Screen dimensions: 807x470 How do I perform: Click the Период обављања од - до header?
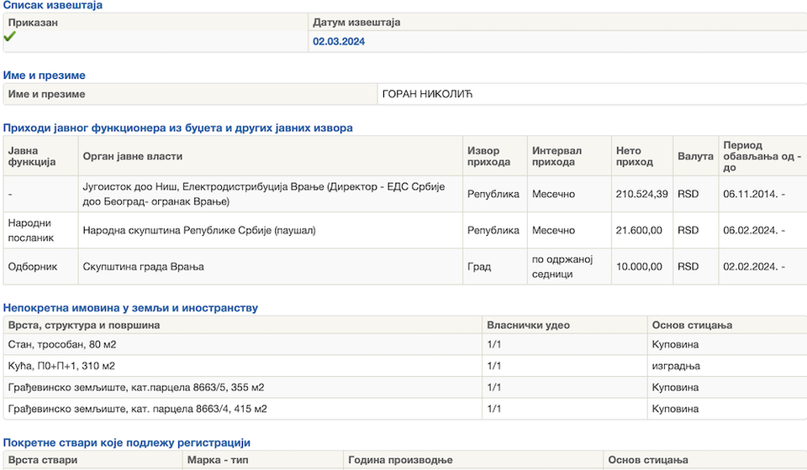click(762, 156)
